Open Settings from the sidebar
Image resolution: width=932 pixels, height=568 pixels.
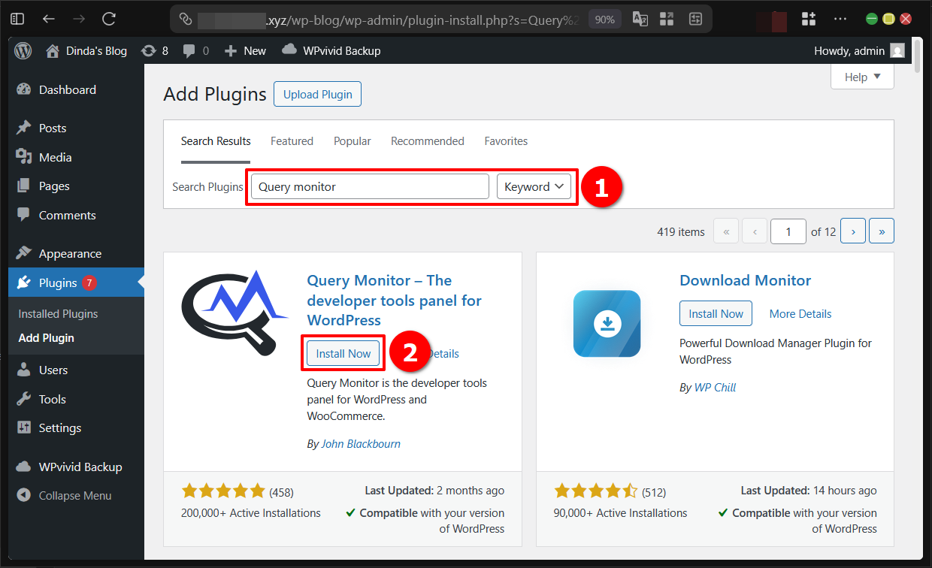[x=60, y=428]
